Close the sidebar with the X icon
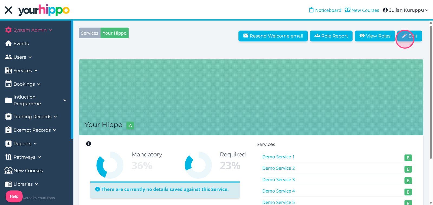The height and width of the screenshot is (205, 433). (x=8, y=10)
